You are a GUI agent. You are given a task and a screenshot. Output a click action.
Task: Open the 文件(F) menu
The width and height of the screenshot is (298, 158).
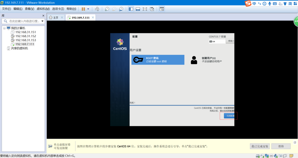coord(6,9)
